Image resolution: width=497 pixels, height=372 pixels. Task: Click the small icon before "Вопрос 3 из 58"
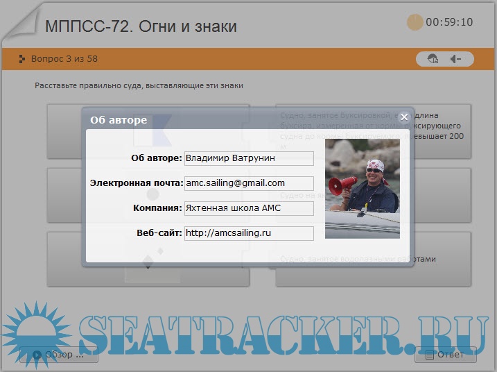pos(22,59)
